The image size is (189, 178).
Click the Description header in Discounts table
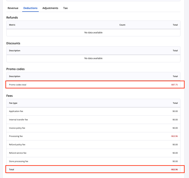[15, 51]
